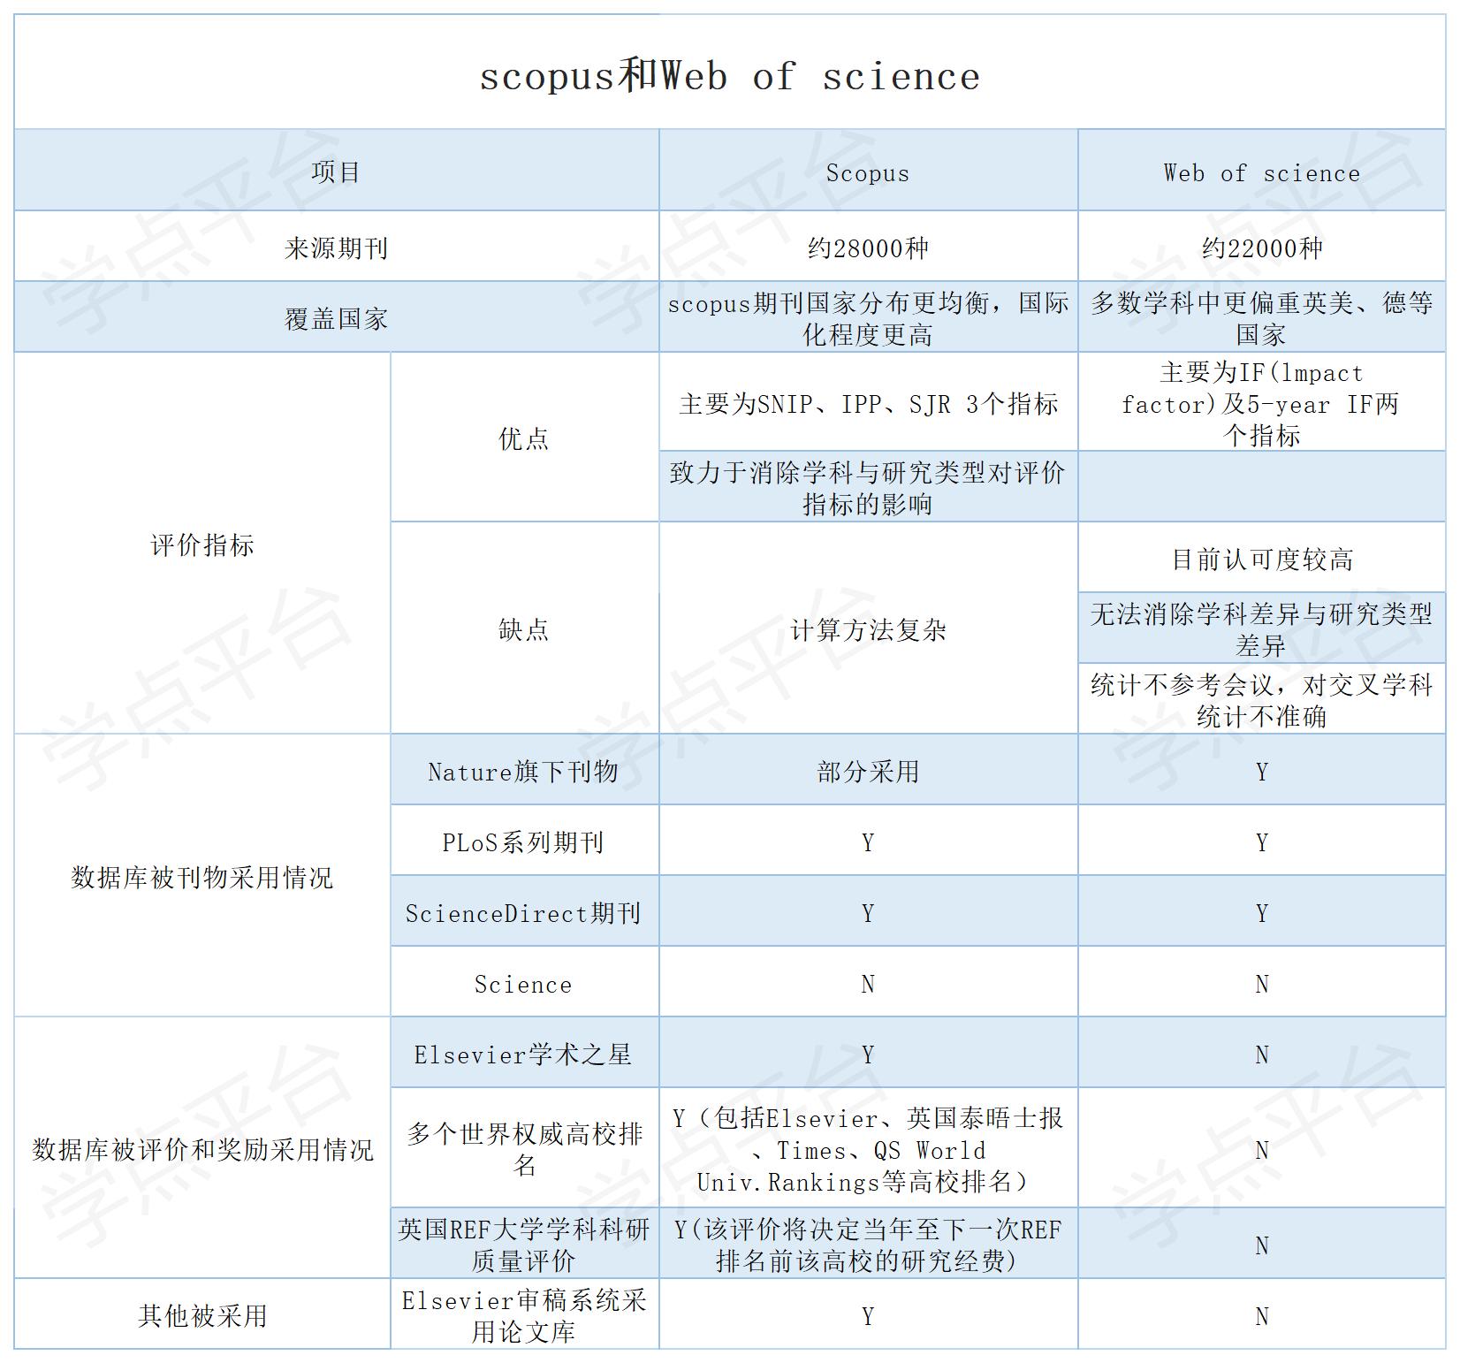Select the Web of science "N" in Elsevier学术之星 row

pos(1262,1054)
